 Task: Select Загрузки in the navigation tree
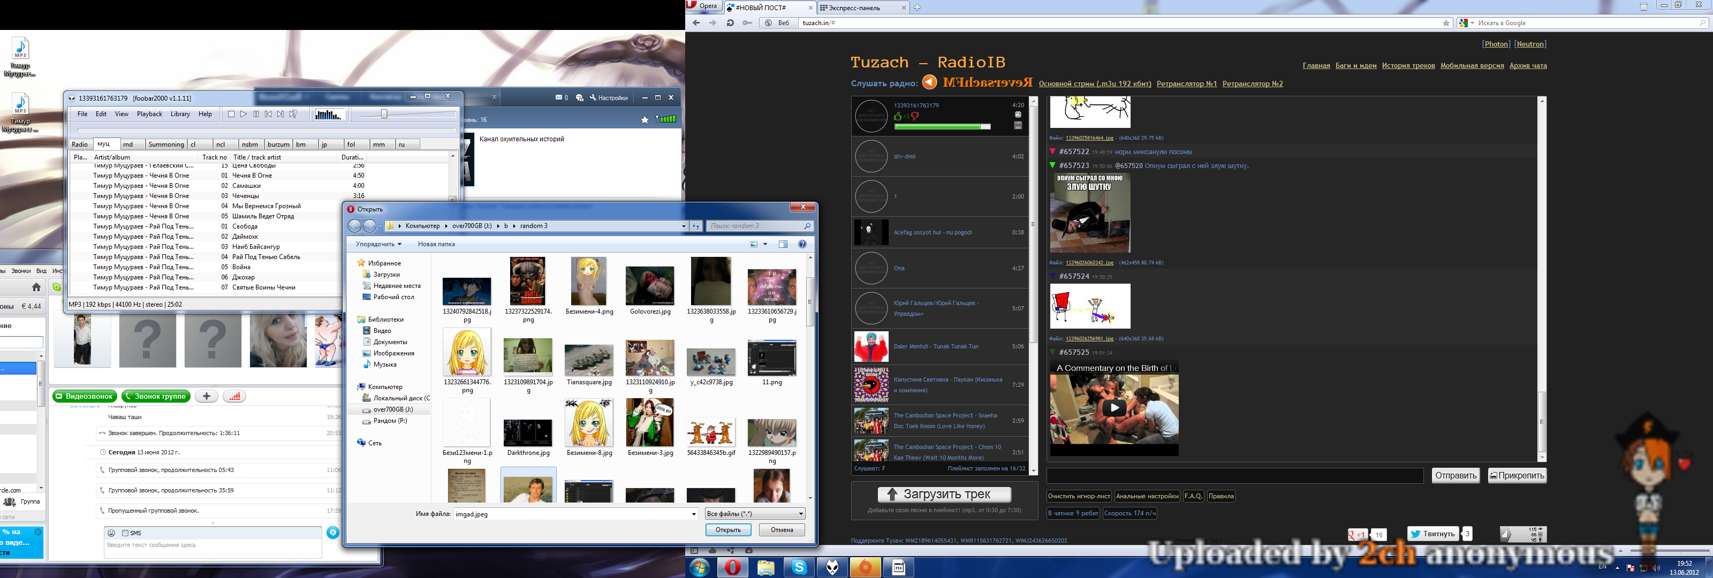386,275
